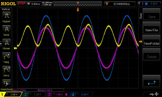Select the Vmid measurement icon
The width and height of the screenshot is (162, 97).
click(x=6, y=29)
